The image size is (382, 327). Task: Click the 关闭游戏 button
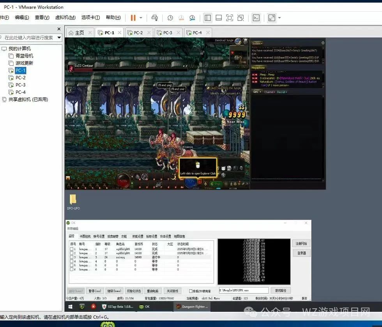coord(172,291)
